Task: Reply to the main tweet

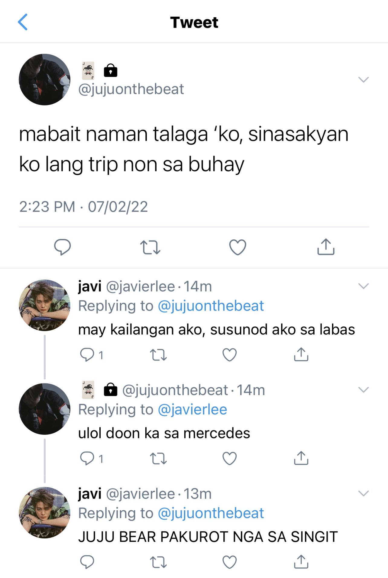Action: 62,247
